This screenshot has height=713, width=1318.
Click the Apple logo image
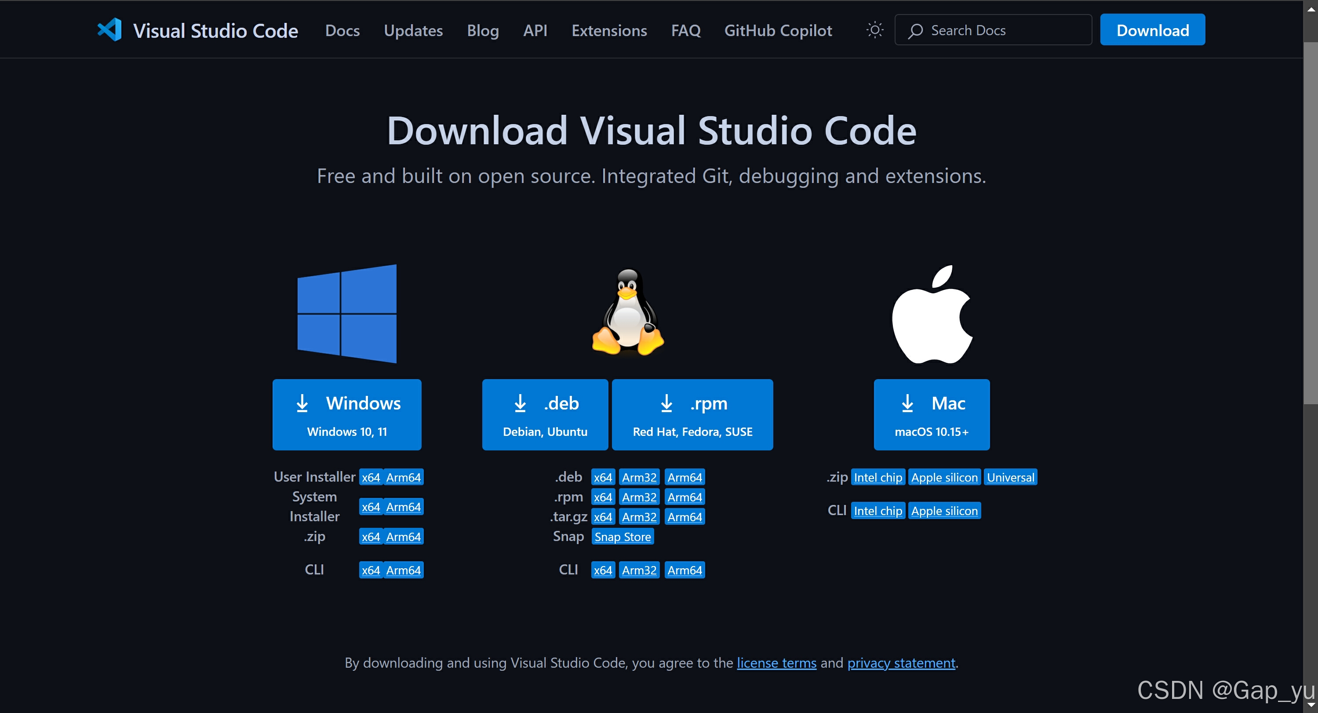[x=931, y=312]
